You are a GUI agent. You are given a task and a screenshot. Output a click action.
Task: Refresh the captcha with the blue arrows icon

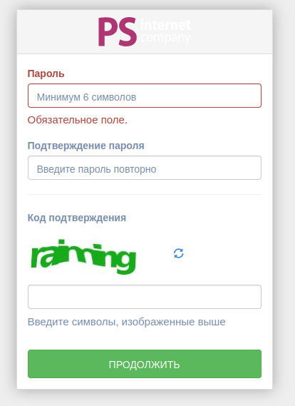[x=179, y=253]
